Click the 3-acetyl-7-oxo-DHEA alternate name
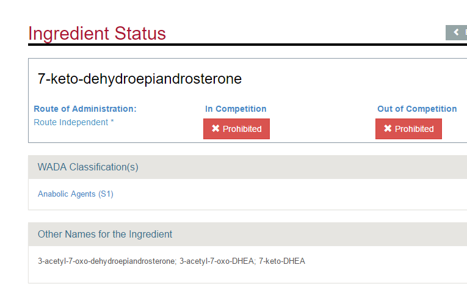The image size is (467, 284). pyautogui.click(x=217, y=261)
